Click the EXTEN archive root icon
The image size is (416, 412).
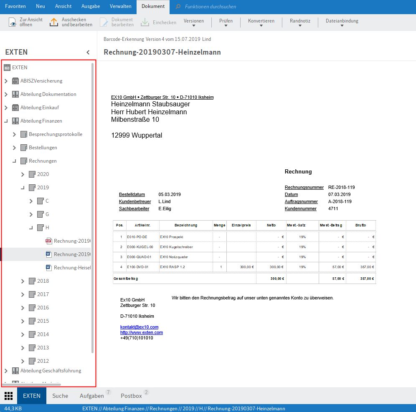[x=7, y=68]
